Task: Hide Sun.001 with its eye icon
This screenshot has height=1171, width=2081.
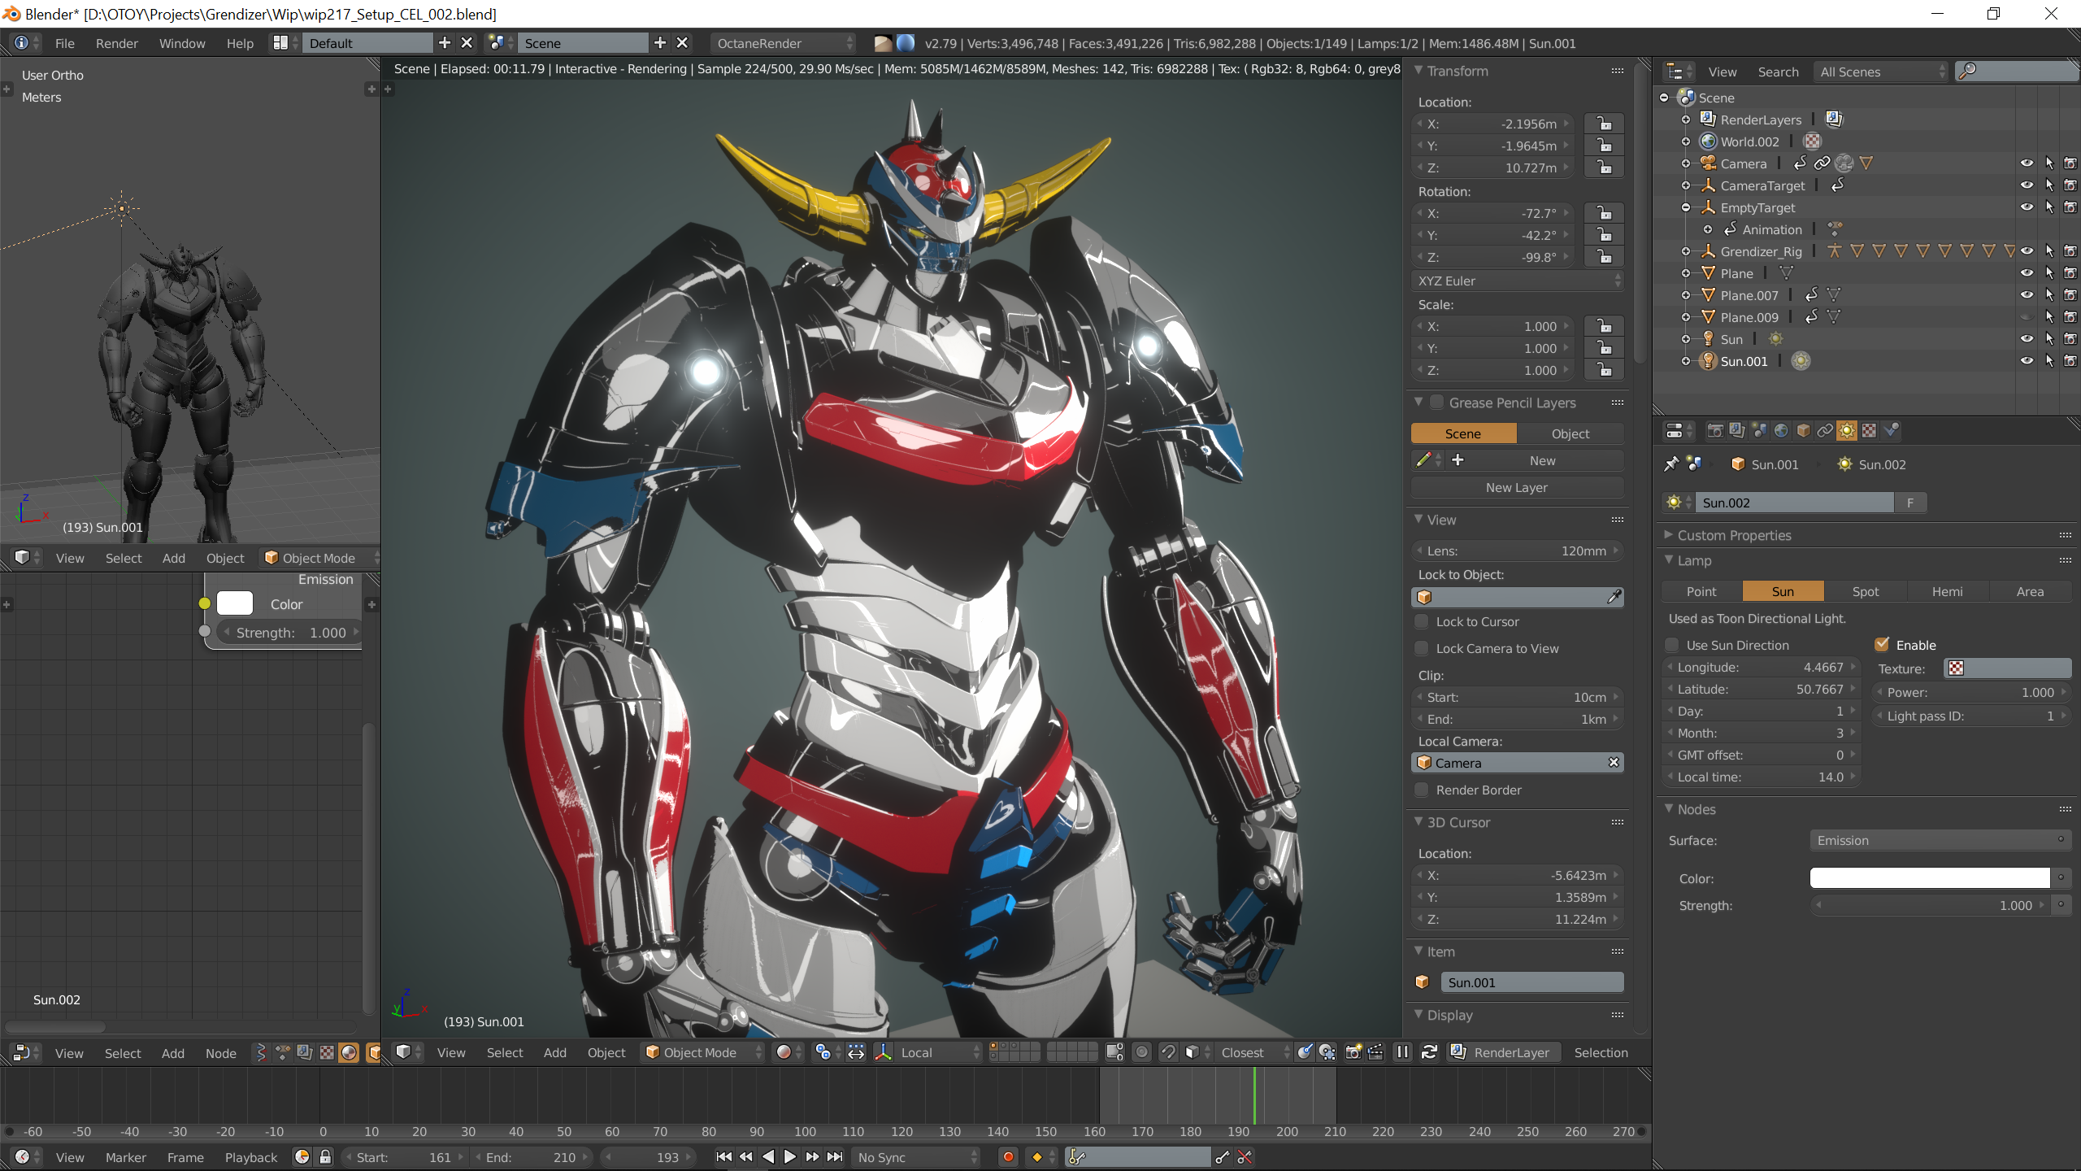Action: 2027,361
